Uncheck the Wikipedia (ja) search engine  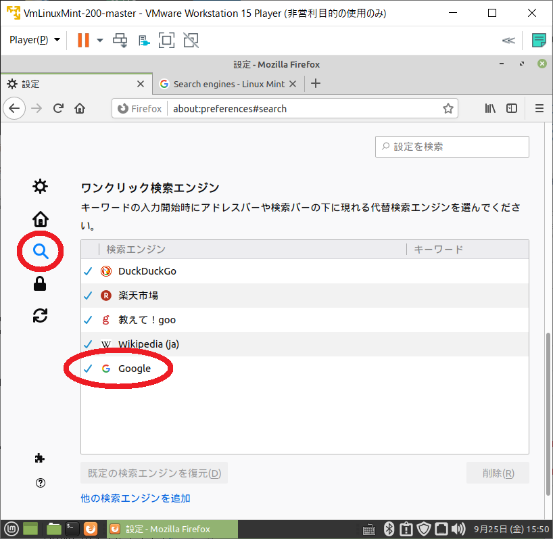[88, 344]
